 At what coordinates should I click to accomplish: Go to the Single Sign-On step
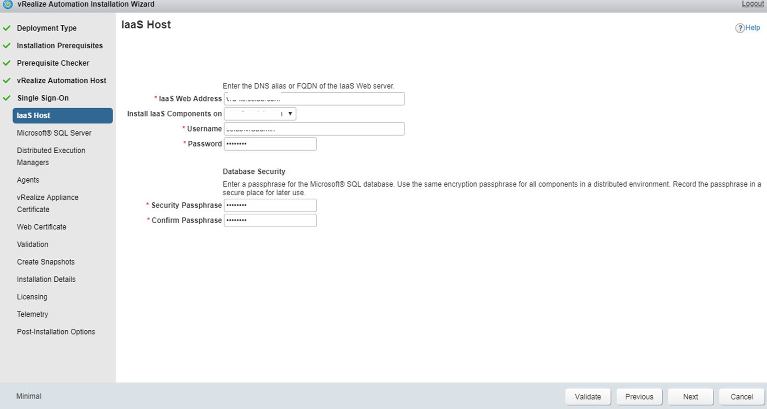tap(43, 98)
